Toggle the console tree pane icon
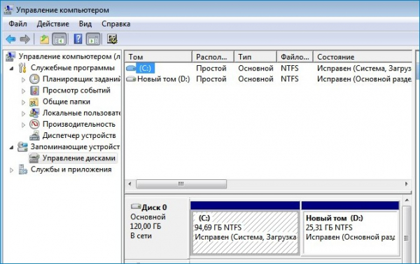Viewport: 420px width, 264px height. pos(59,39)
